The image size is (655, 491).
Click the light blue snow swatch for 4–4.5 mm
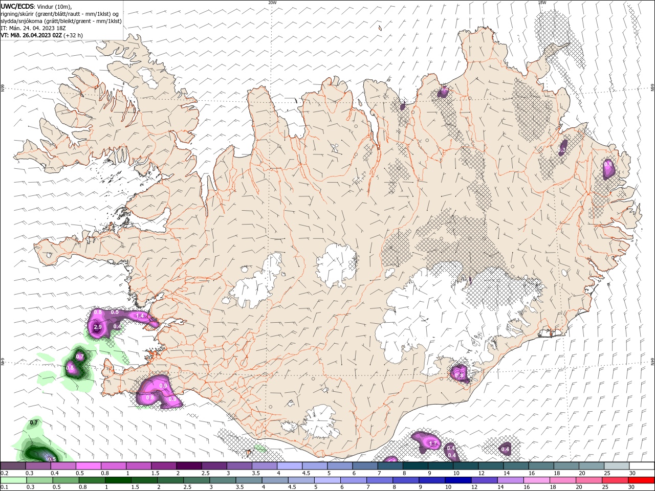coord(290,466)
